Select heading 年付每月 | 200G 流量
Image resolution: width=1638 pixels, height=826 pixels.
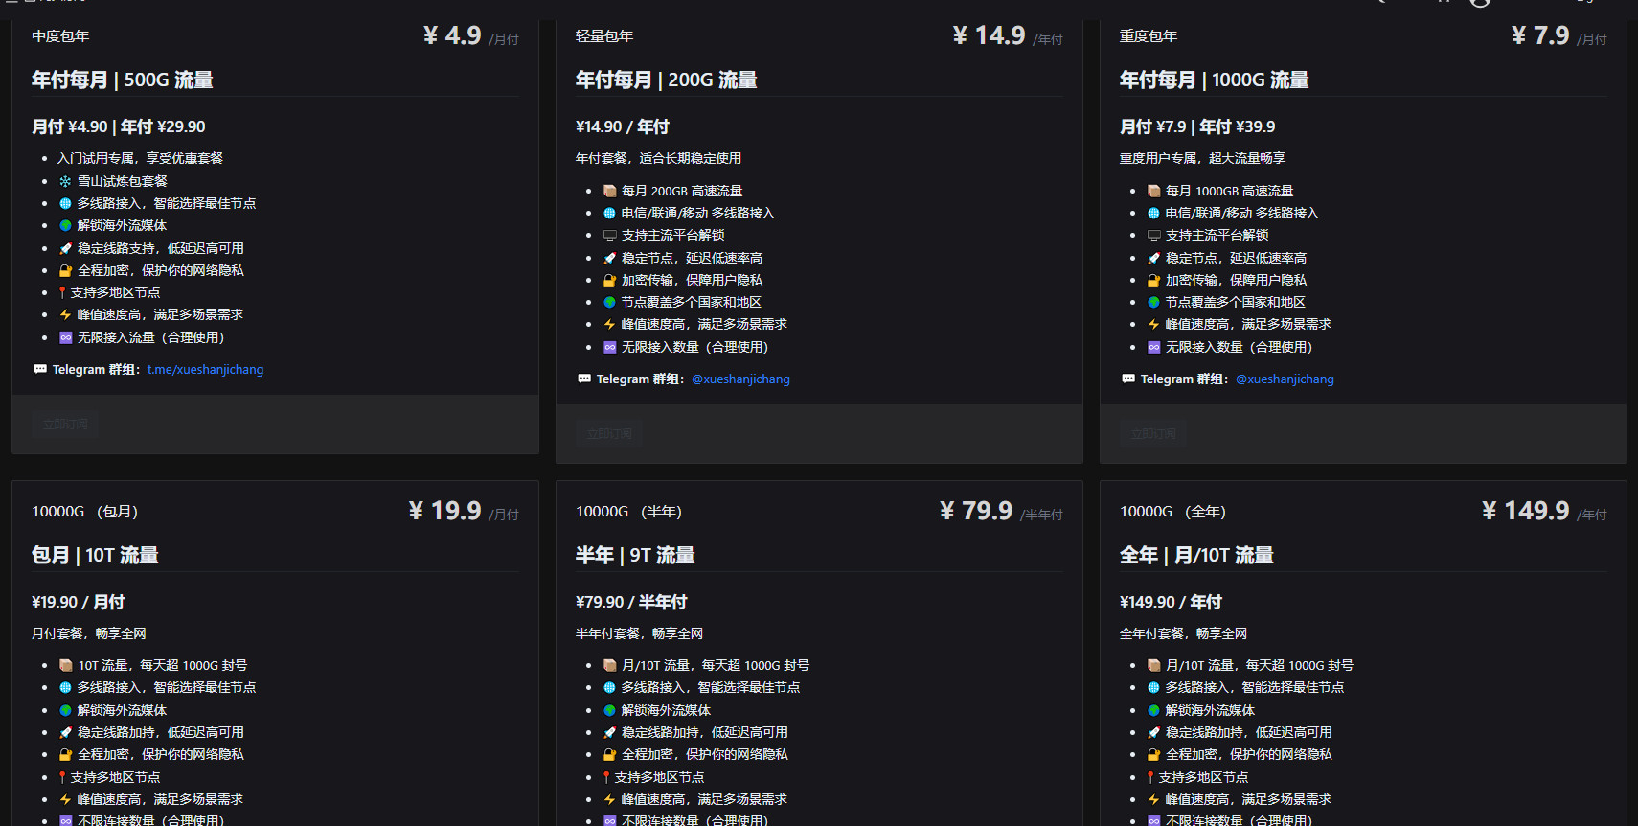tap(667, 80)
